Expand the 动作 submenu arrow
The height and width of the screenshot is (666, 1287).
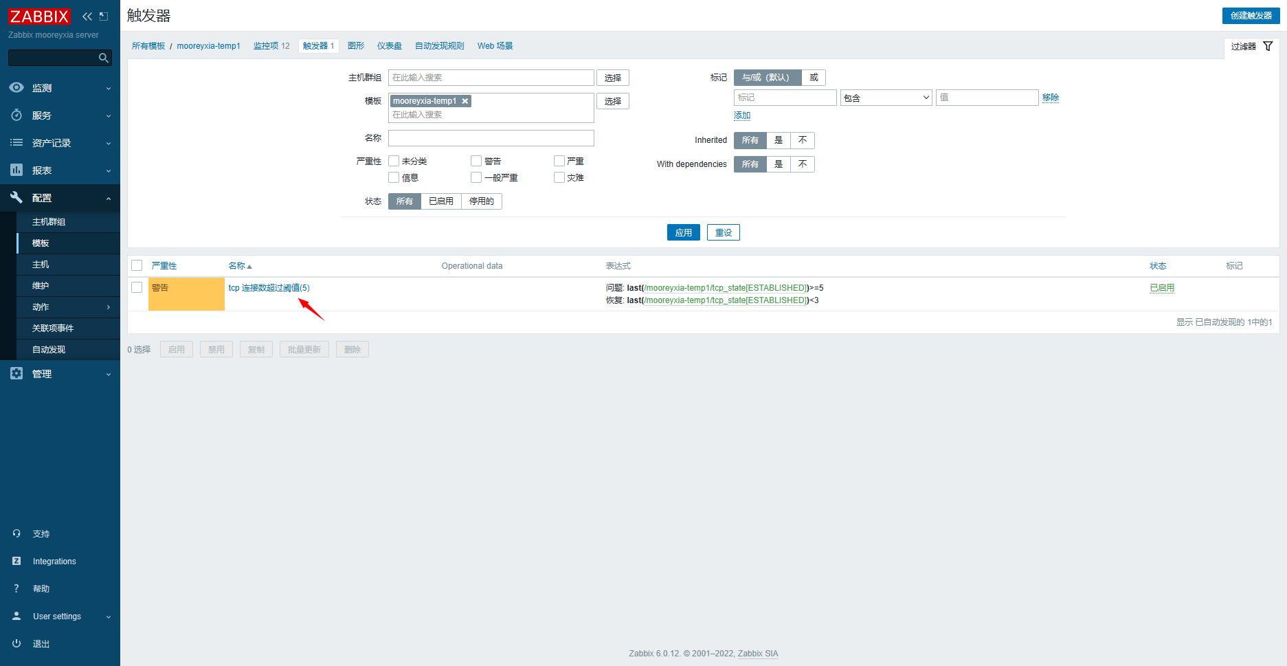click(109, 307)
